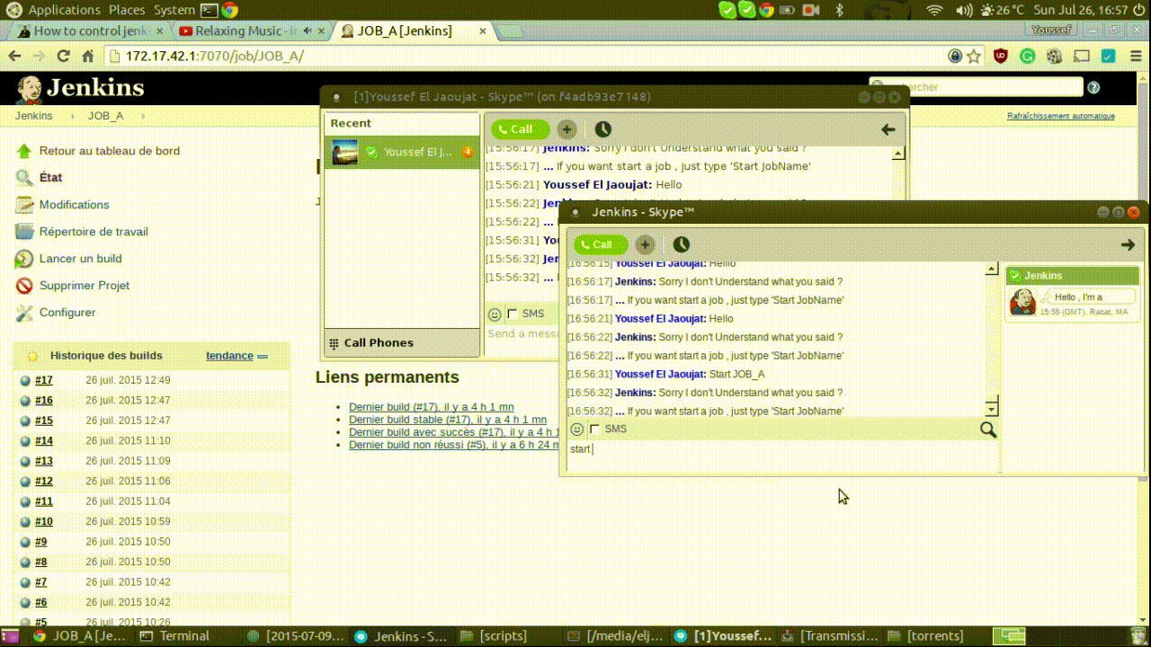Image resolution: width=1151 pixels, height=647 pixels.
Task: Click the search magnifier icon in Jenkins Skype chat
Action: (988, 430)
